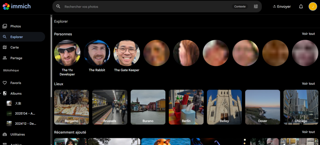
Task: Click the Carte map icon
Action: (4, 47)
